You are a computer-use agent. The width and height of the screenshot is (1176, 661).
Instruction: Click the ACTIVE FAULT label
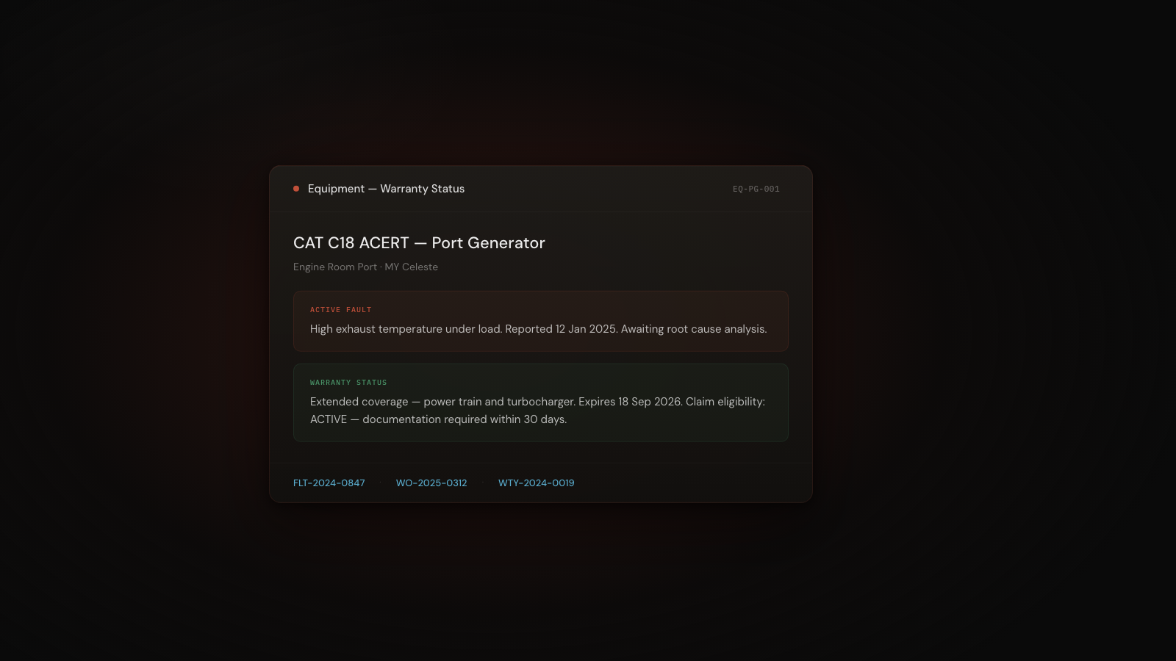point(341,310)
